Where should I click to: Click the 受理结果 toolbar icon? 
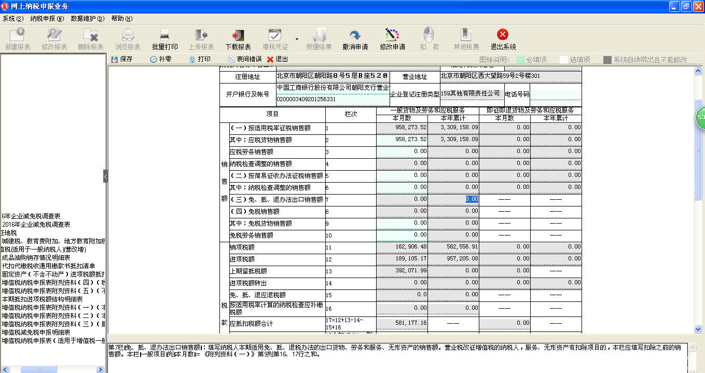click(x=319, y=39)
